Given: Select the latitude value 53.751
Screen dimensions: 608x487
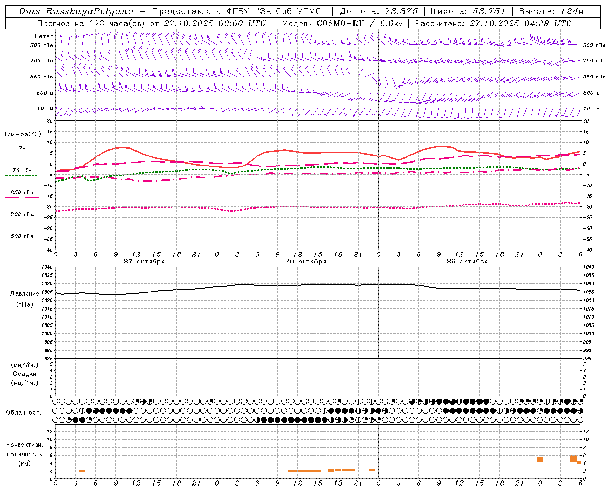Looking at the screenshot, I should (489, 11).
